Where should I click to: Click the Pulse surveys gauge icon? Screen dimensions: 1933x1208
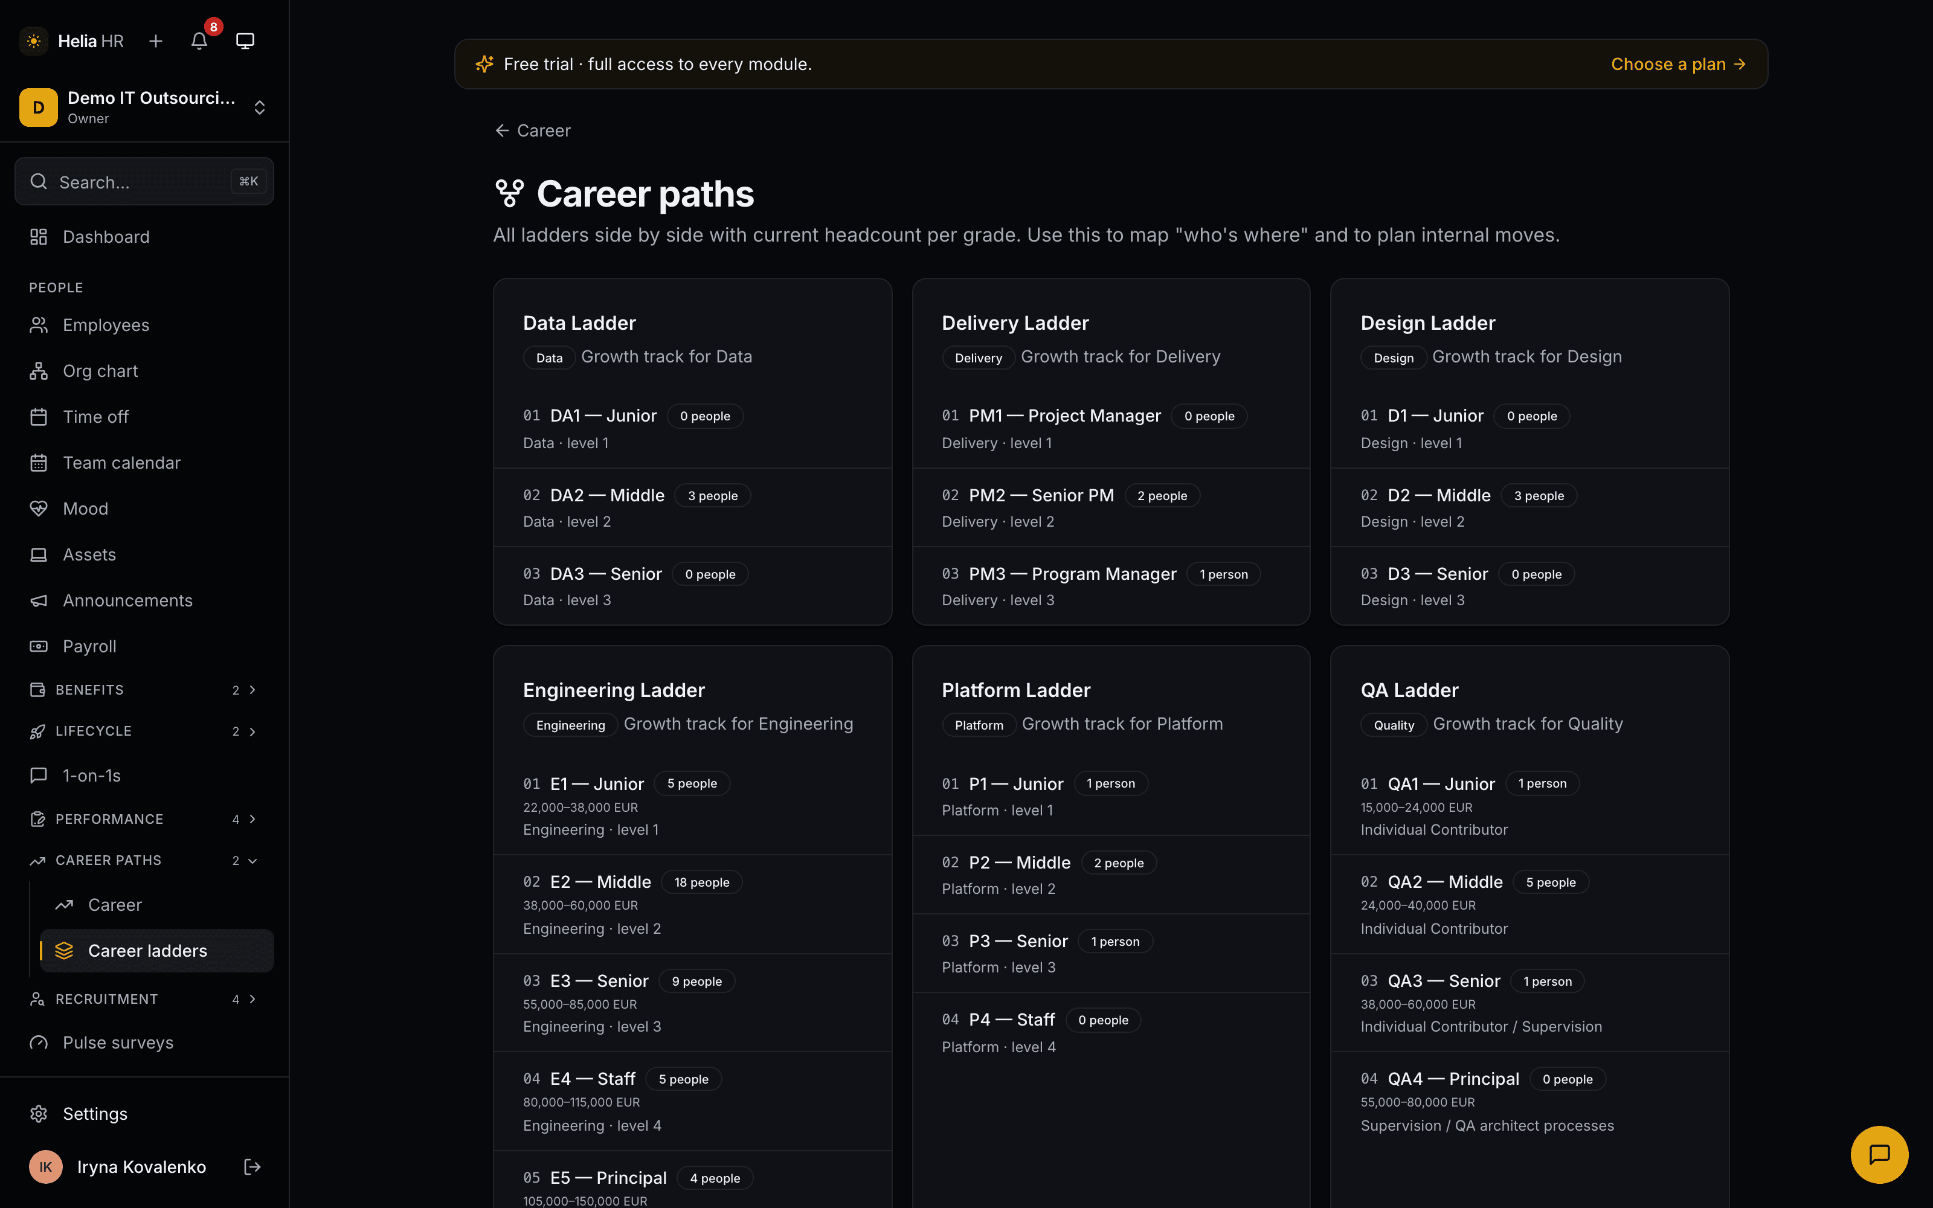[38, 1043]
